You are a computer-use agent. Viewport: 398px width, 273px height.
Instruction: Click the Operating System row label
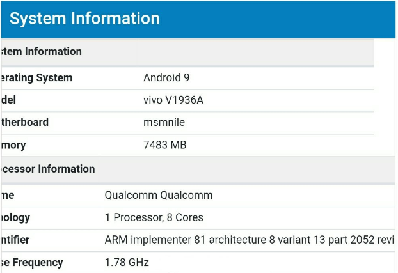pyautogui.click(x=36, y=77)
